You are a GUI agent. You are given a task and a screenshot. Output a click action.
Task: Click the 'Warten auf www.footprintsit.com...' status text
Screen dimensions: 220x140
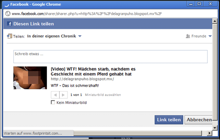click(x=33, y=133)
